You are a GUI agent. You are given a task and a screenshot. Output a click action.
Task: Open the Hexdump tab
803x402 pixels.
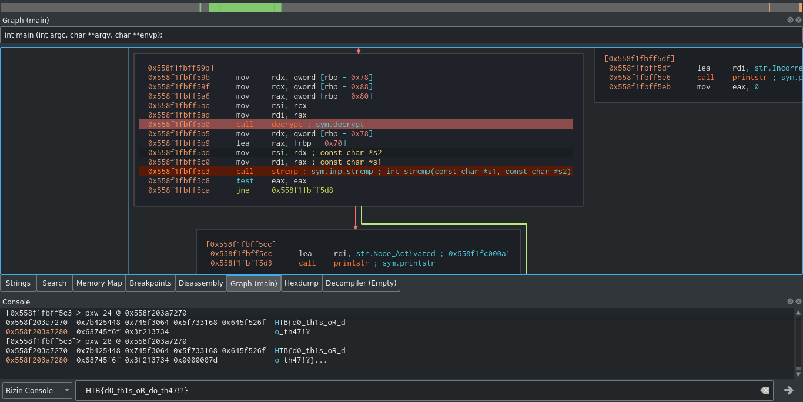point(301,283)
